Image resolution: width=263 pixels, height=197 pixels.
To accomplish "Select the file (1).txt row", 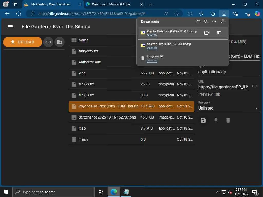I will point(131,95).
